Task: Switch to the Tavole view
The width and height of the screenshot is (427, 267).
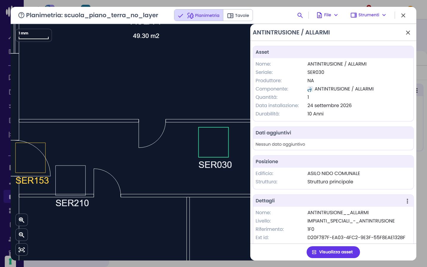Action: click(x=238, y=15)
